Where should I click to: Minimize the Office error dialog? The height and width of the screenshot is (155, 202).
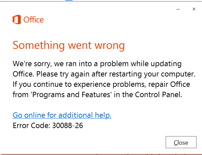tap(179, 9)
